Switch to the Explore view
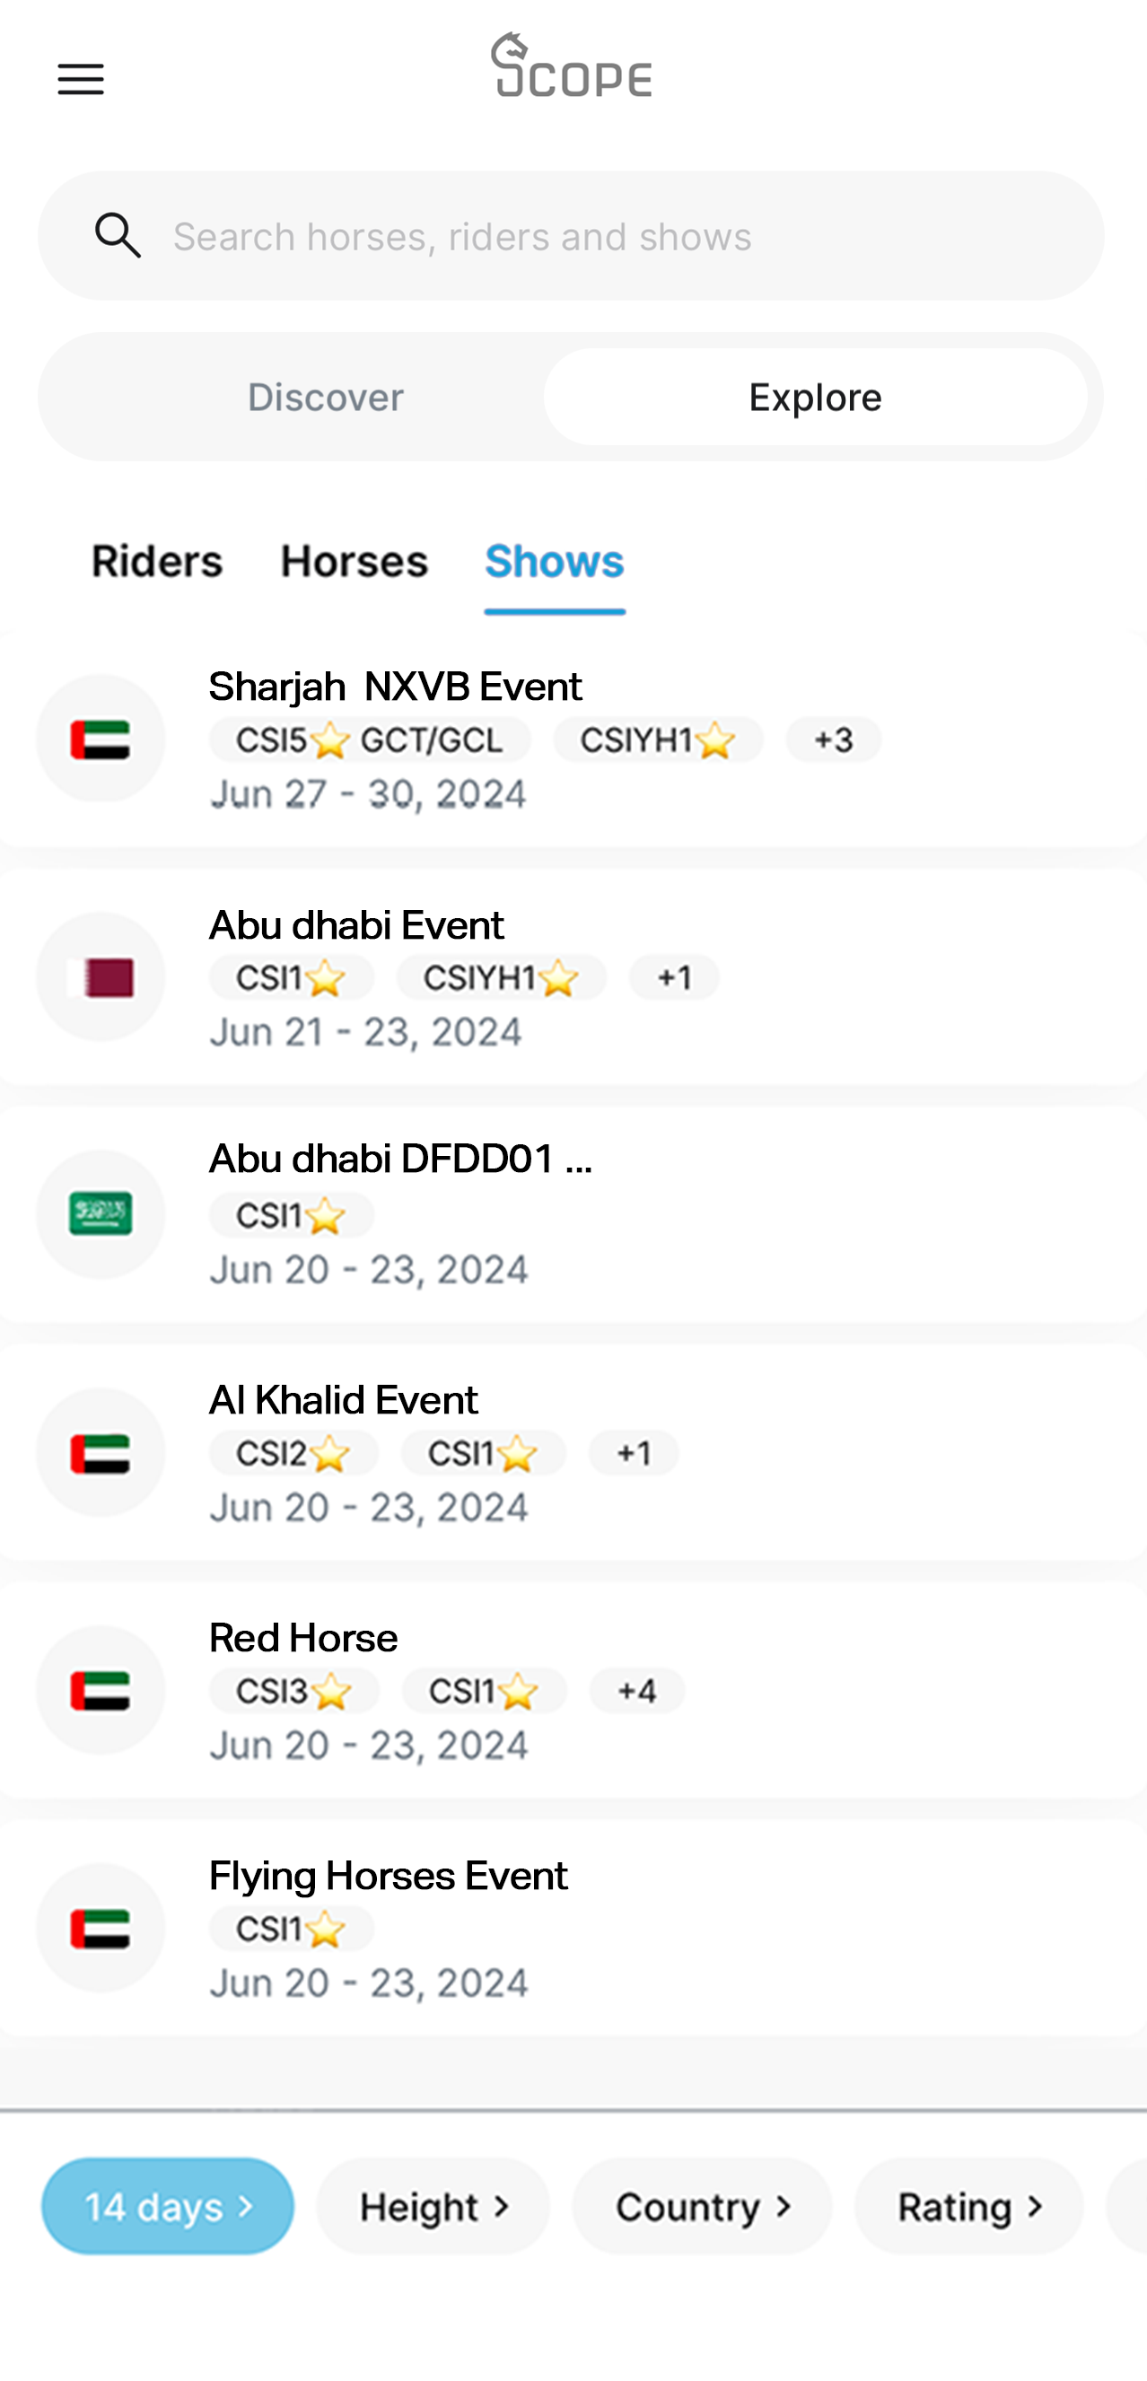 pos(814,398)
